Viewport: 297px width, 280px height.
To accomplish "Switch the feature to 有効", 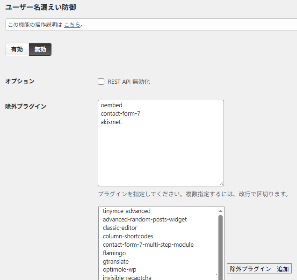I will tap(17, 49).
